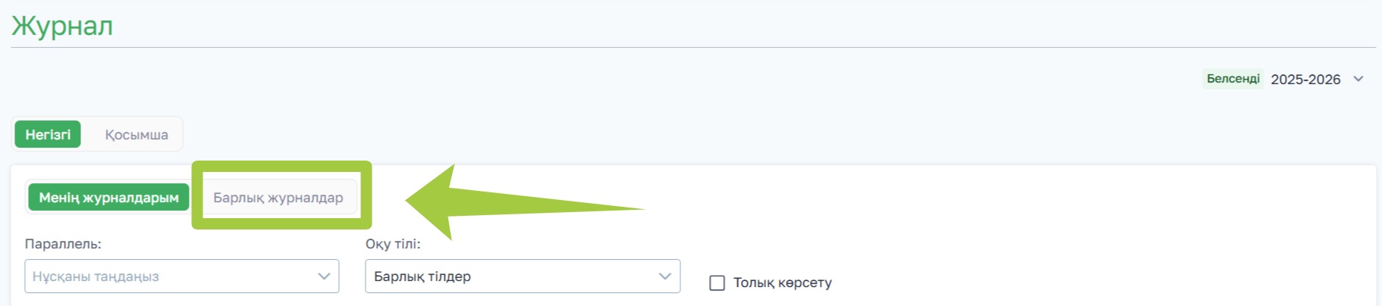The image size is (1382, 306).
Task: Click the large green pointer arrow
Action: [x=470, y=203]
